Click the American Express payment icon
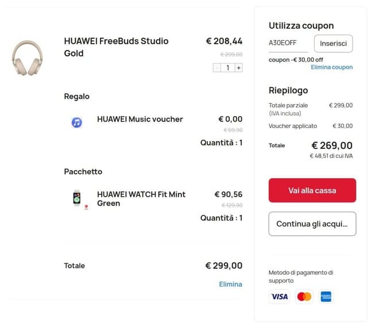This screenshot has width=379, height=331. [327, 297]
